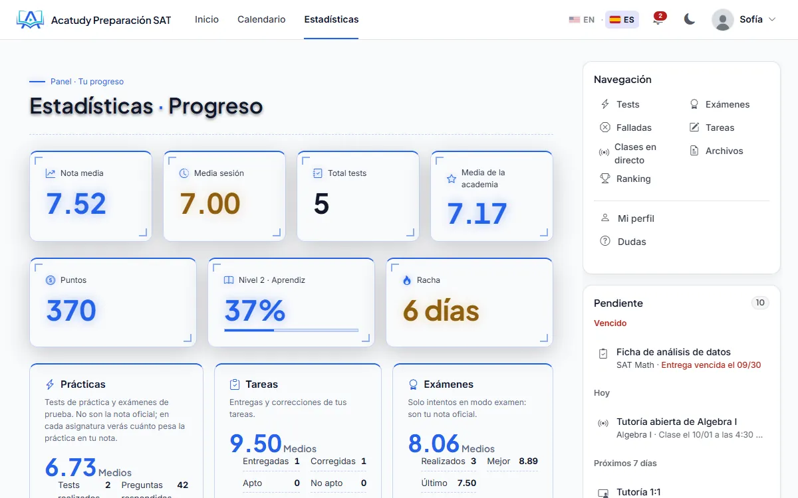Select the Estadísticas tab
798x498 pixels.
coord(331,20)
